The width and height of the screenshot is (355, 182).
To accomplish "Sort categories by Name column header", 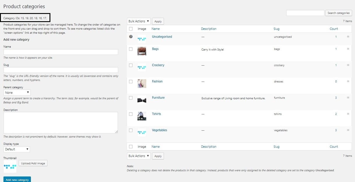I will pos(156,29).
